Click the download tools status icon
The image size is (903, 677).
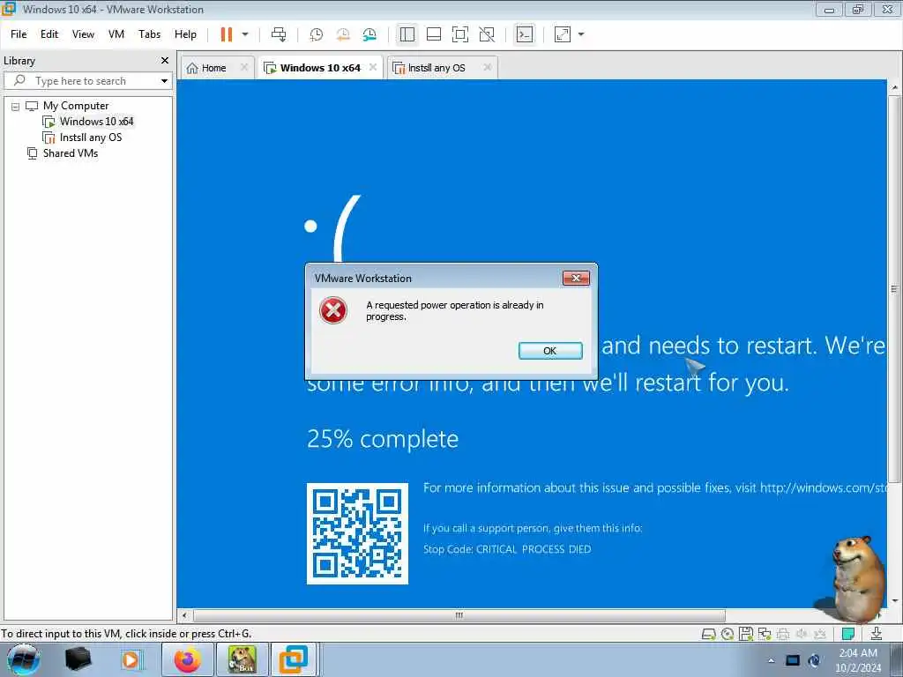pyautogui.click(x=876, y=634)
